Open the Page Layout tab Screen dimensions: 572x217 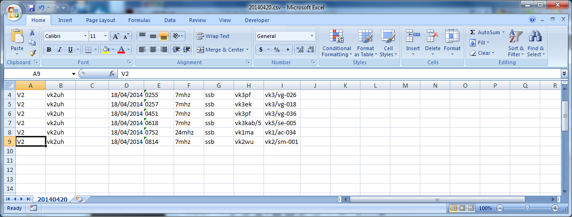[101, 20]
